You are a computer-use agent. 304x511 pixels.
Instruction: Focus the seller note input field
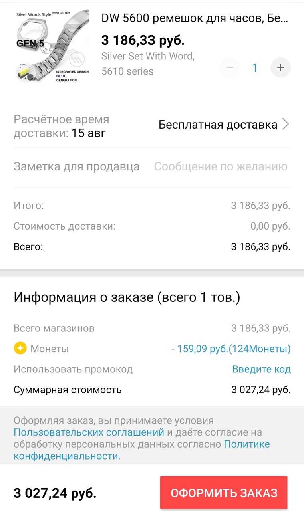click(x=221, y=166)
